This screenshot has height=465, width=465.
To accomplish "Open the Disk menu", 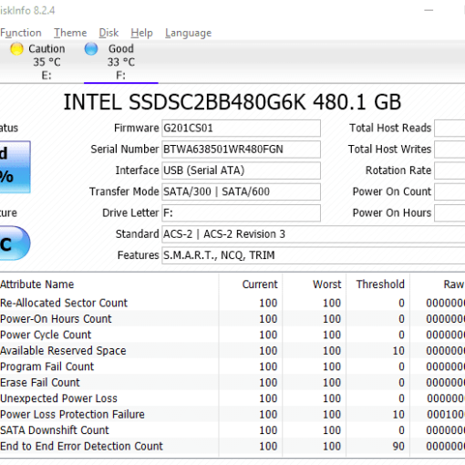I will coord(108,33).
